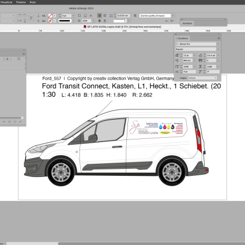The height and width of the screenshot is (245, 245).
Task: Click the corner options square icon
Action: coord(85,16)
